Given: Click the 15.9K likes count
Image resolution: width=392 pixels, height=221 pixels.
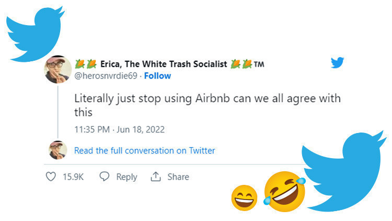Looking at the screenshot, I should [73, 177].
